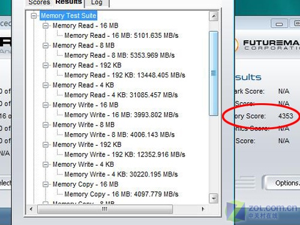Switch to the Scores tab

(39, 3)
